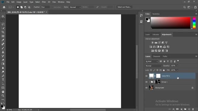Open the layer blend mode dropdown
Image resolution: width=198 pixels, height=111 pixels.
pyautogui.click(x=153, y=66)
